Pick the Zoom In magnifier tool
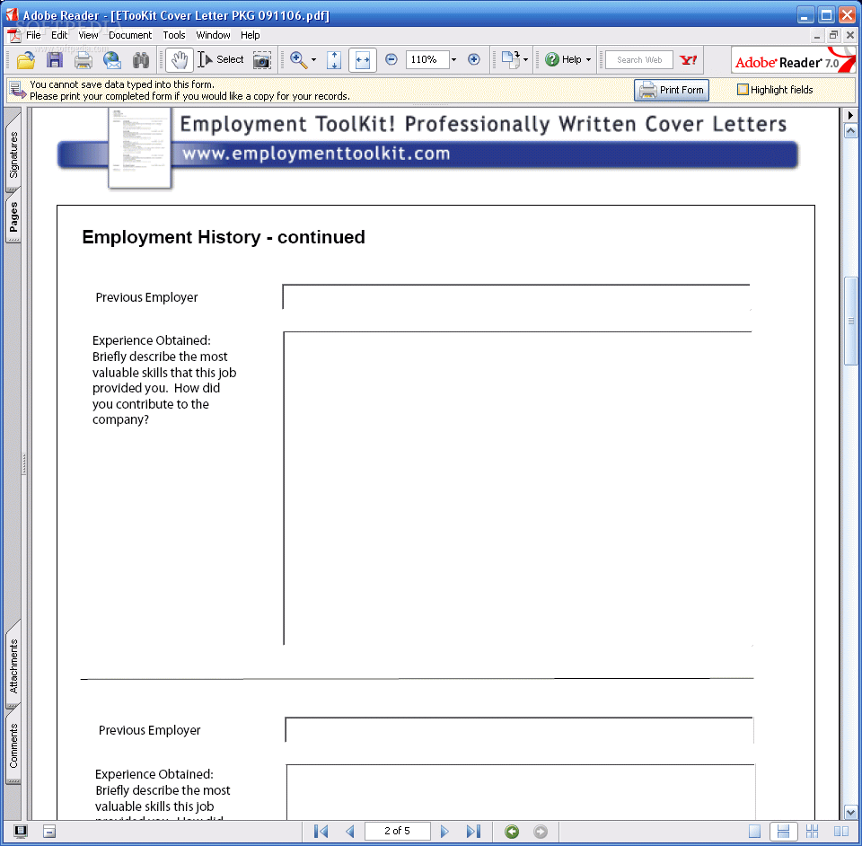The image size is (862, 846). coord(298,60)
